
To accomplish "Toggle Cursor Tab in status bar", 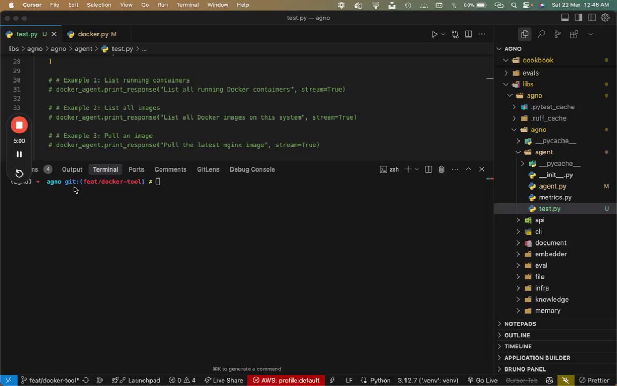I will coord(521,381).
